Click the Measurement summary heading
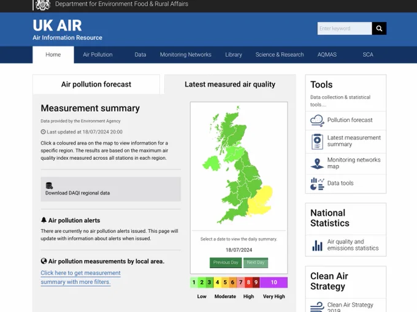 pos(90,108)
